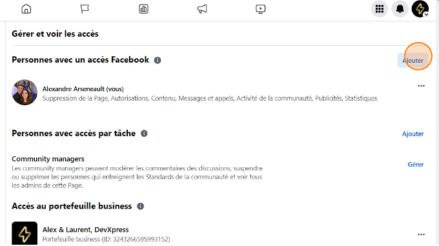Image resolution: width=439 pixels, height=246 pixels.
Task: Show info for Accès au portefeuille business
Action: coord(140,206)
